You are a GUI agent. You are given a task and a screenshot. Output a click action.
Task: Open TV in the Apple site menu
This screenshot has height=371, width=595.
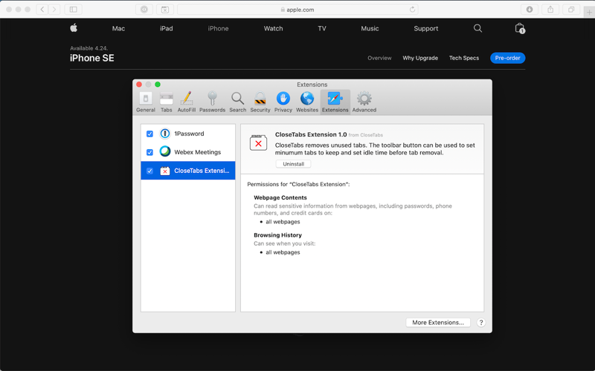pyautogui.click(x=322, y=28)
